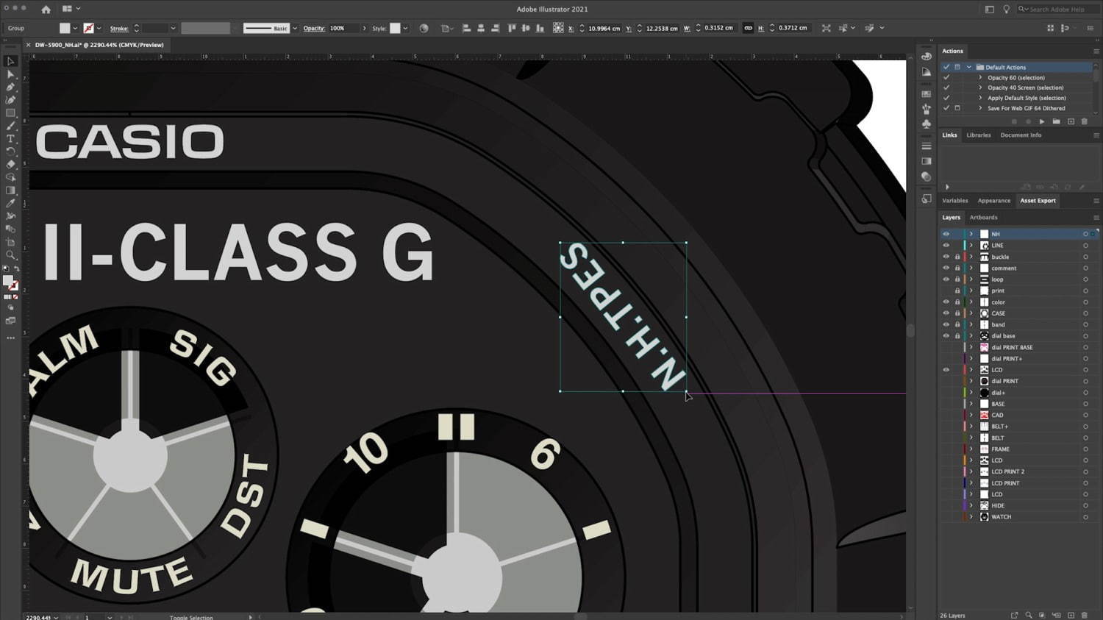The image size is (1103, 620).
Task: Delete Selection trash in Layers panel
Action: 1084,615
